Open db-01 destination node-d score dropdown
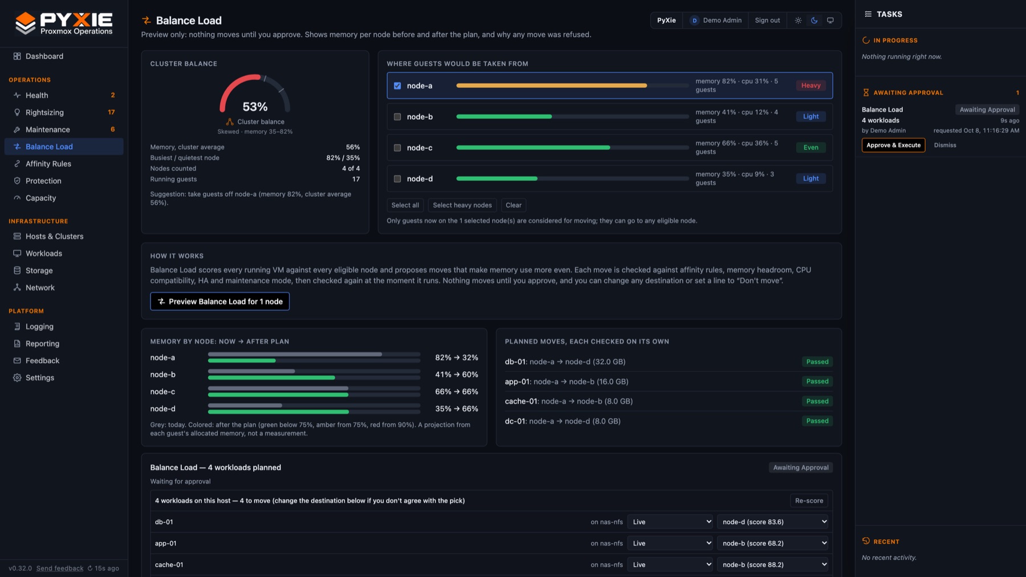The width and height of the screenshot is (1026, 577). tap(772, 522)
